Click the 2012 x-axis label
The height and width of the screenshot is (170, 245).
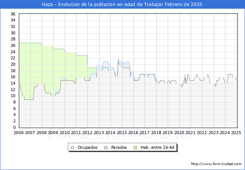tap(87, 133)
